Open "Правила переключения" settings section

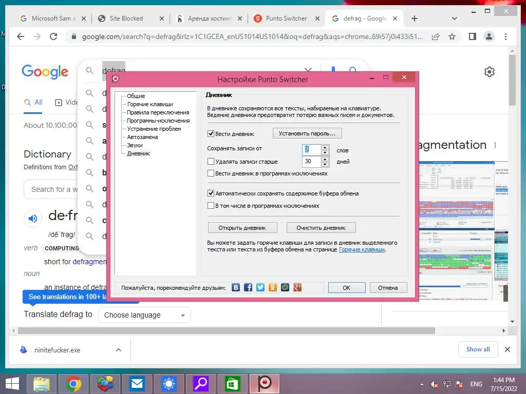tap(158, 112)
